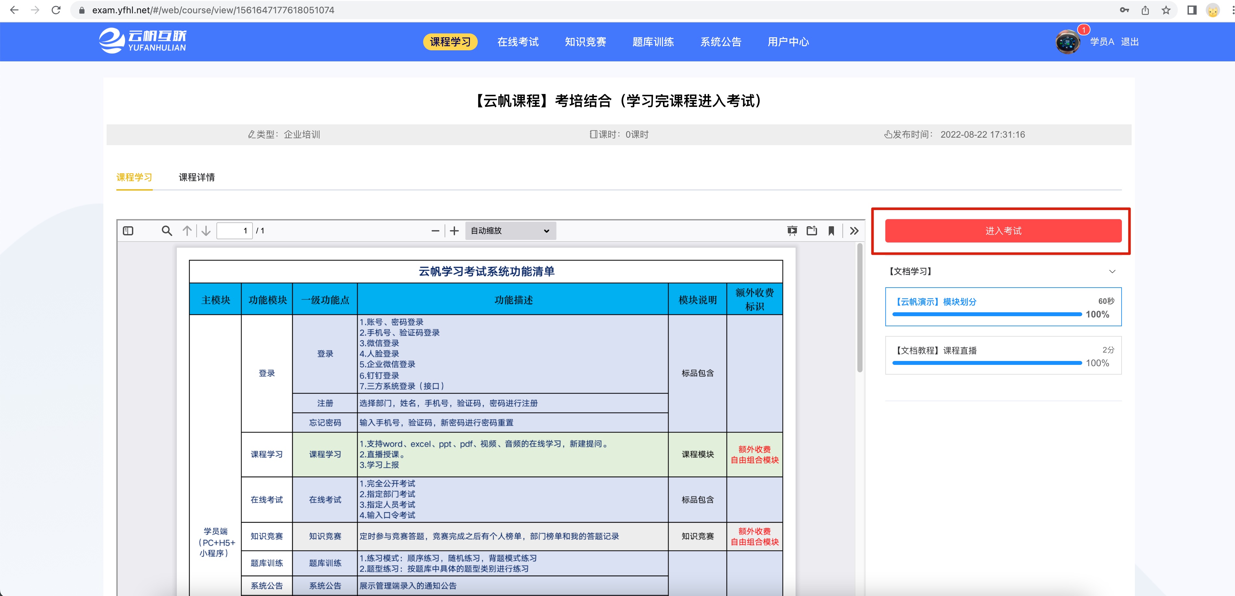Open the 【云帆演示】模块划分 document
The width and height of the screenshot is (1235, 596).
(1003, 307)
